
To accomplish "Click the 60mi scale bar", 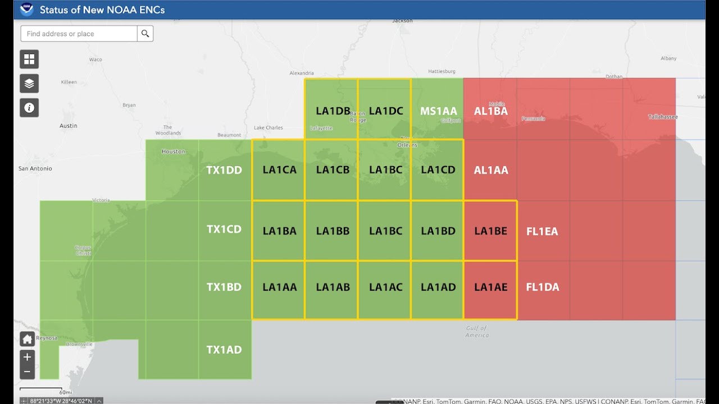I will [x=46, y=390].
